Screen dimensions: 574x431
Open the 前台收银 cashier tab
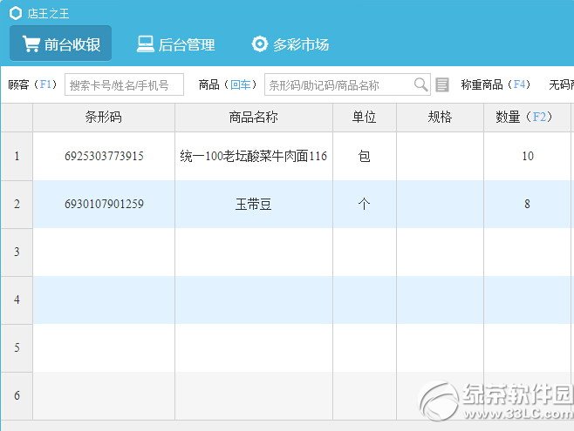(60, 44)
